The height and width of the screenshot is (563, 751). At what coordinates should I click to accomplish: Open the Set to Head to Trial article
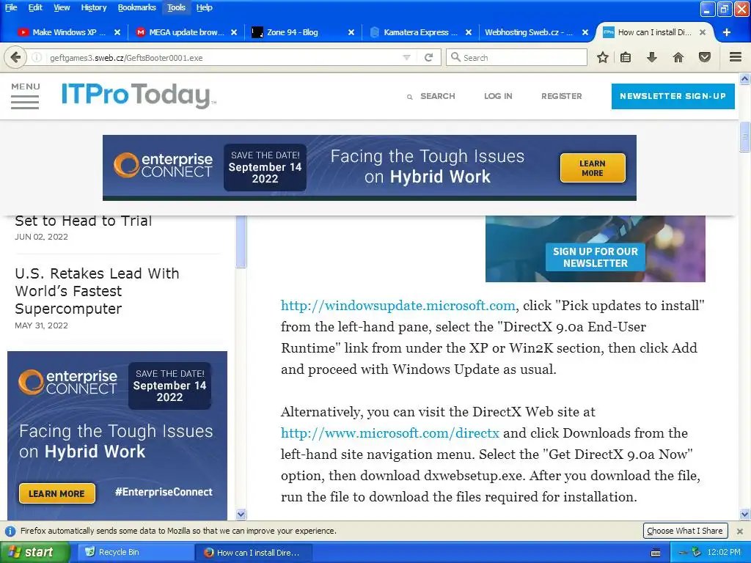point(84,221)
